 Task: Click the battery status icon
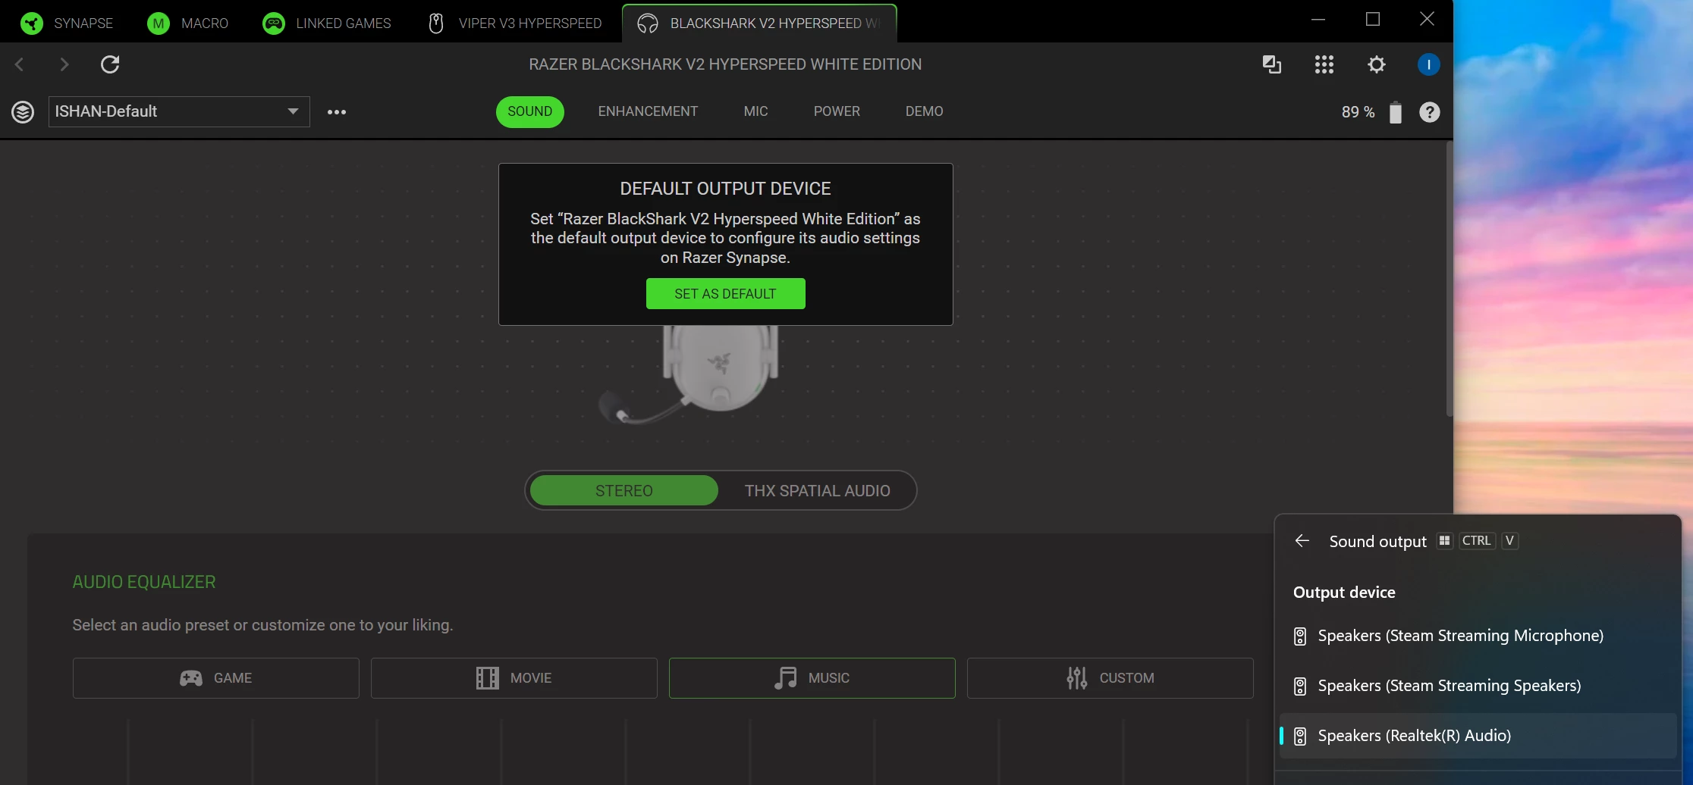tap(1396, 112)
